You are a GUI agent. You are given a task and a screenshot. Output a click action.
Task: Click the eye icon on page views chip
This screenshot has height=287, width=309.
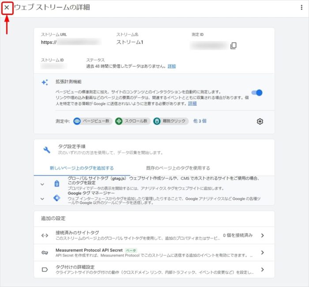(x=77, y=121)
